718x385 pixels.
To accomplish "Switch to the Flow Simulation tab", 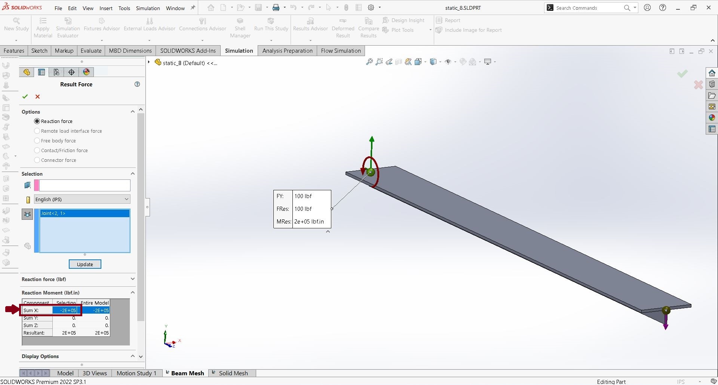I will 340,50.
